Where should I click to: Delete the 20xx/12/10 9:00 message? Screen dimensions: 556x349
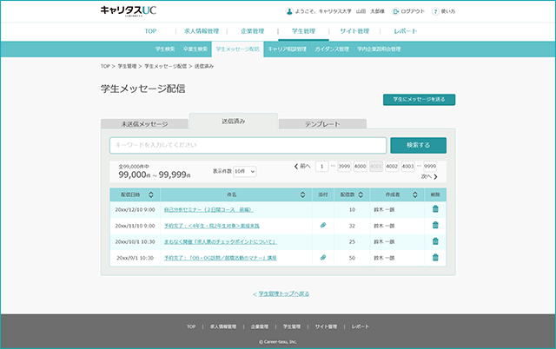pyautogui.click(x=435, y=209)
